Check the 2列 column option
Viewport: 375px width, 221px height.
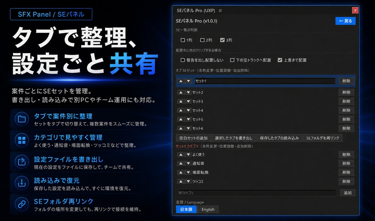(x=202, y=40)
